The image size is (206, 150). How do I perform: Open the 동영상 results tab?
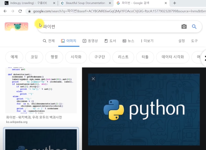[x=90, y=41]
